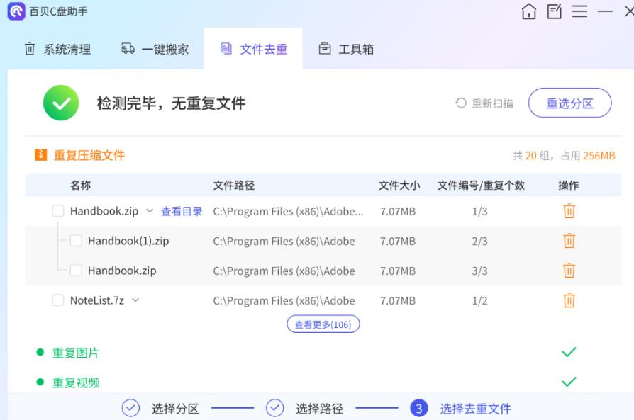Open 查看目录 link for Handbook.zip
Screen dimensions: 634x420
[x=182, y=211]
